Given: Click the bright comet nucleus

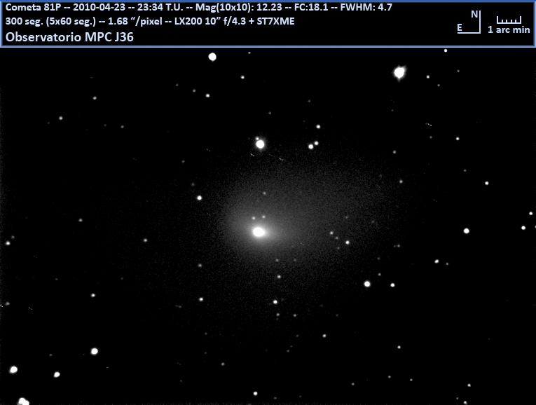Looking at the screenshot, I should coord(259,232).
